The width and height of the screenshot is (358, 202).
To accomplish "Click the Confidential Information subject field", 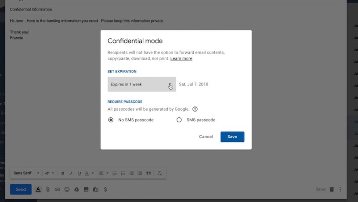I will pos(31,9).
